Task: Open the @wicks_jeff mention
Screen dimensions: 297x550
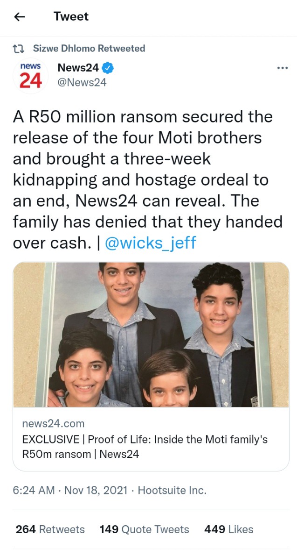Action: point(151,243)
